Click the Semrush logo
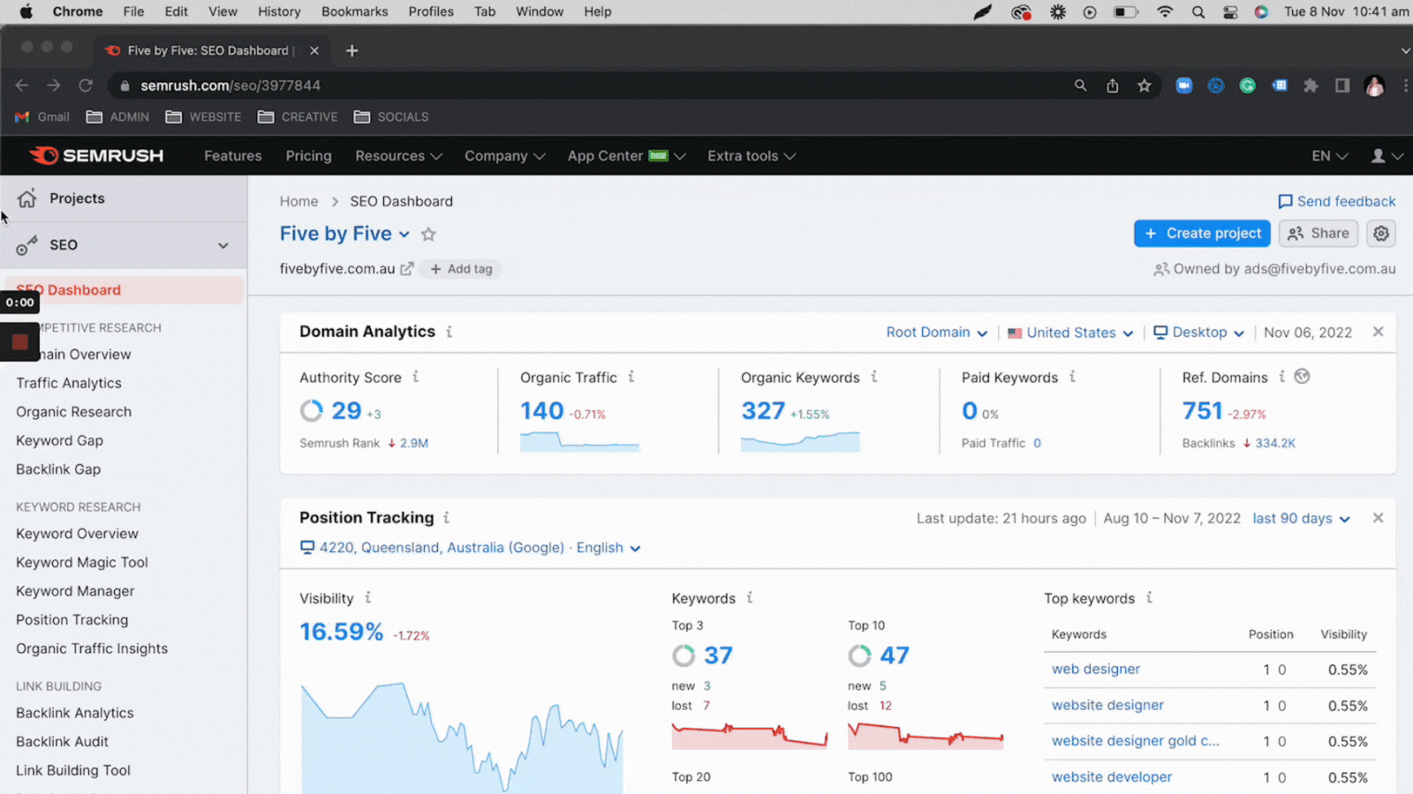The width and height of the screenshot is (1413, 794). tap(96, 155)
